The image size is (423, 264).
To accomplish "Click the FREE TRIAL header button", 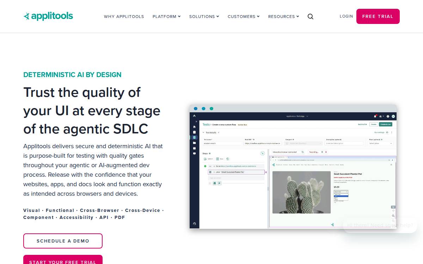I will [378, 16].
